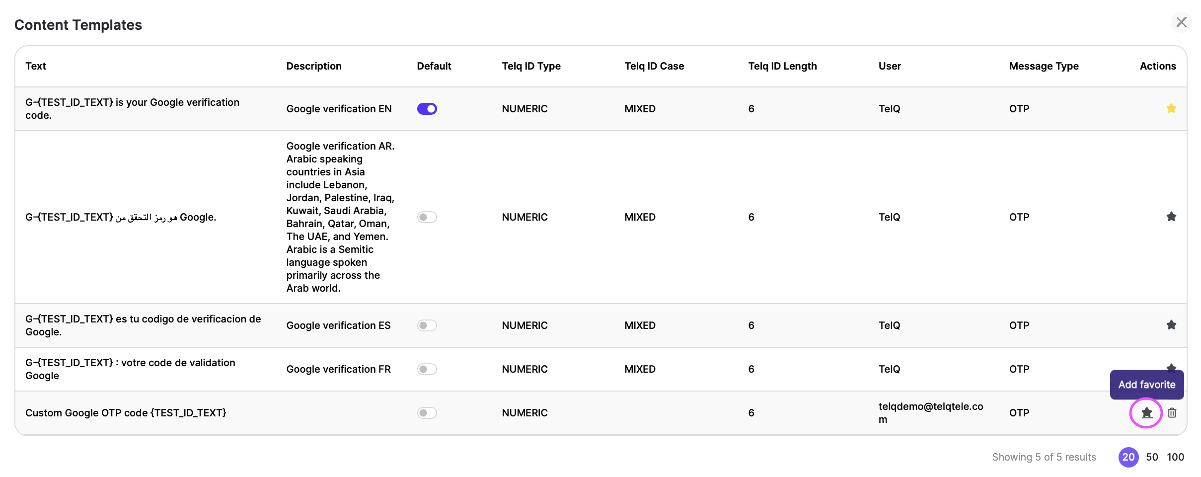The height and width of the screenshot is (477, 1201).
Task: Close the Content Templates dialog
Action: pos(1181,22)
